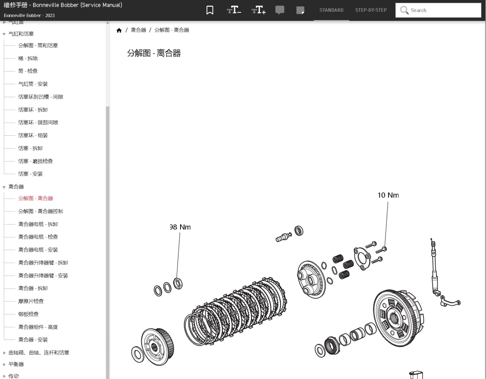Increase the text size using the T+ icon
This screenshot has height=379, width=486.
pyautogui.click(x=258, y=10)
